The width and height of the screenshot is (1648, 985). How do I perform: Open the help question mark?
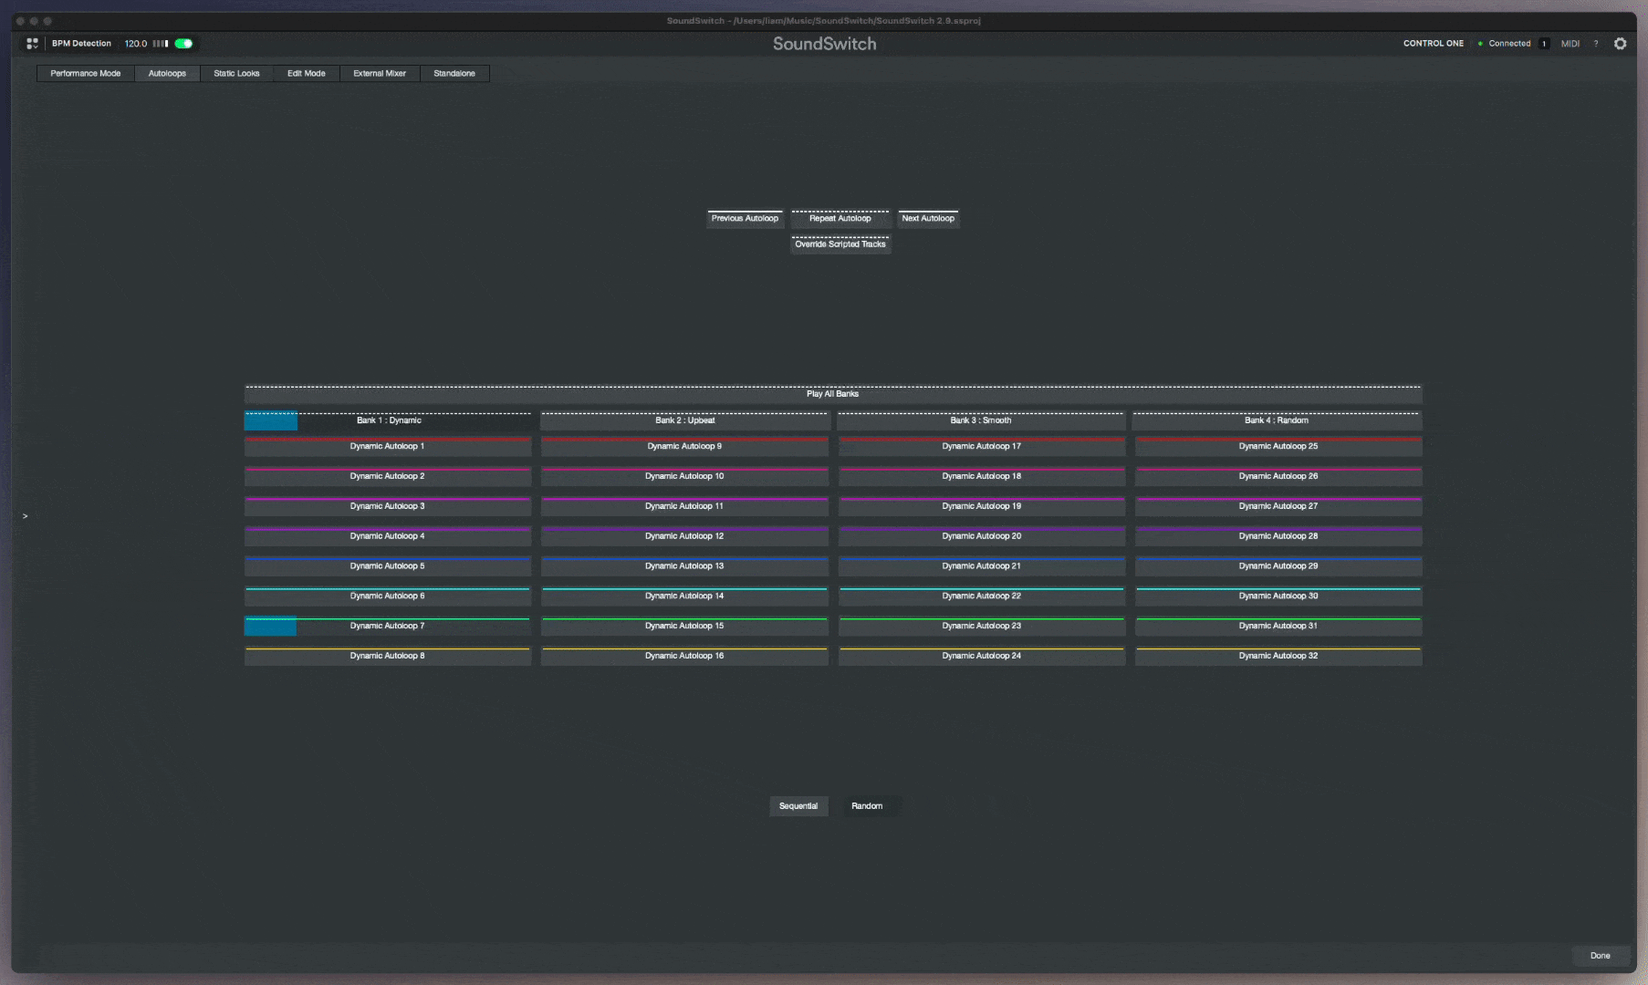(1596, 44)
